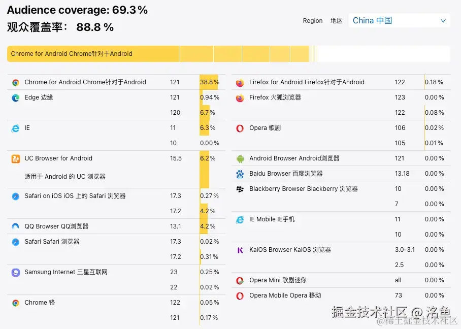Click the Safari on iOS icon
461x329 pixels.
(16, 196)
